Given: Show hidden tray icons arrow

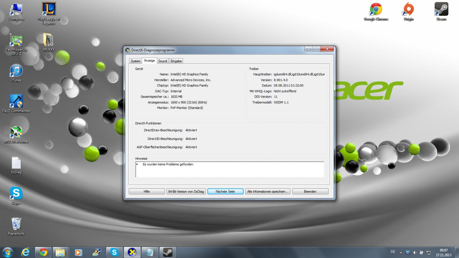Looking at the screenshot, I should 401,253.
